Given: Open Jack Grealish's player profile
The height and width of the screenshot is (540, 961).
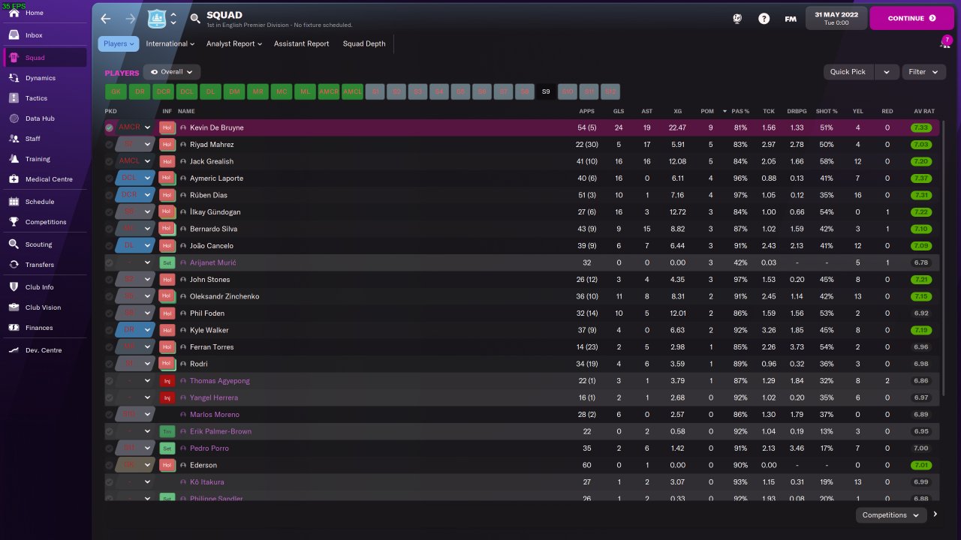Looking at the screenshot, I should [212, 161].
